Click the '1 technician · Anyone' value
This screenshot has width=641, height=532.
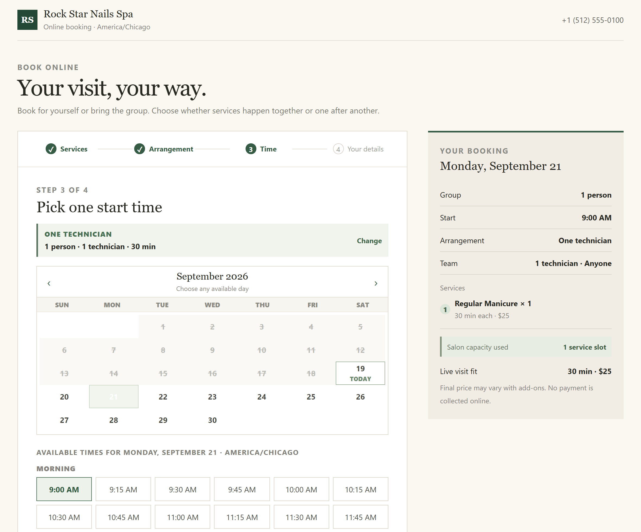[573, 263]
